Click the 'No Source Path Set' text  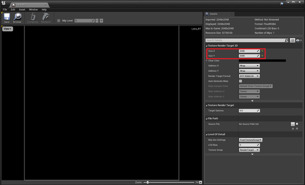point(249,124)
